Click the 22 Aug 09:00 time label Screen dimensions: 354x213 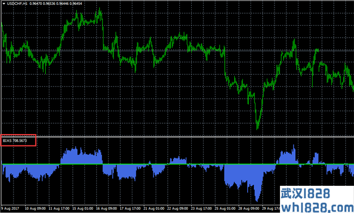pyautogui.click(x=178, y=208)
